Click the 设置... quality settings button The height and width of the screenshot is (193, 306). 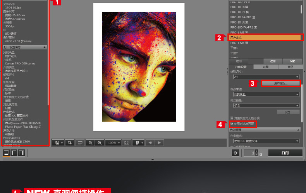288,112
